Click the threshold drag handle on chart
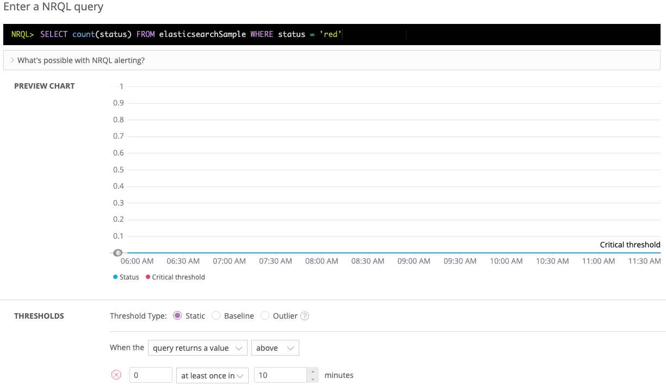 point(118,253)
